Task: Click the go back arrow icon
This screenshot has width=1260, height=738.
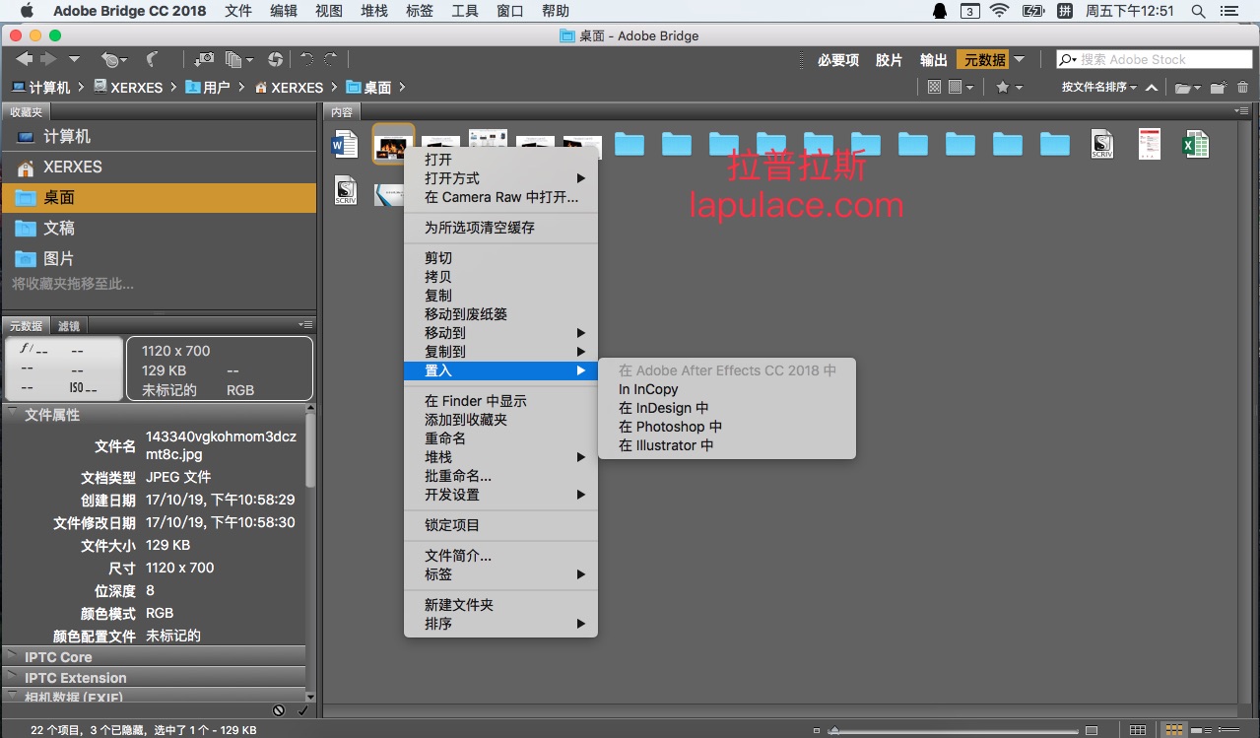Action: [25, 59]
